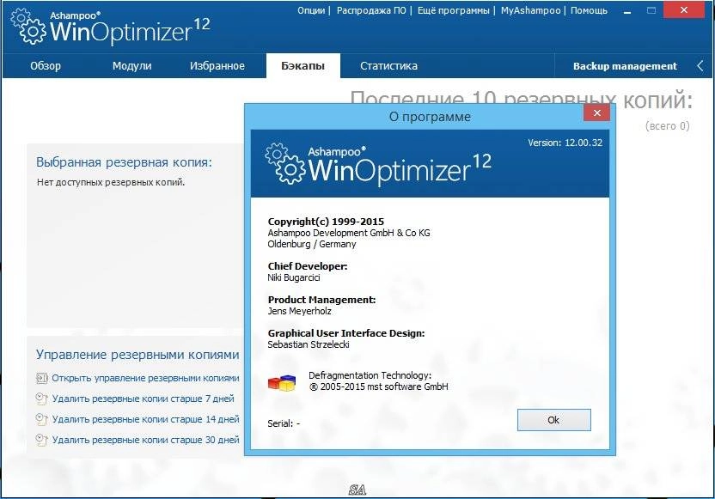Screen dimensions: 715x499
Task: Click Удалить резервные копии старше 30 дней
Action: click(145, 440)
